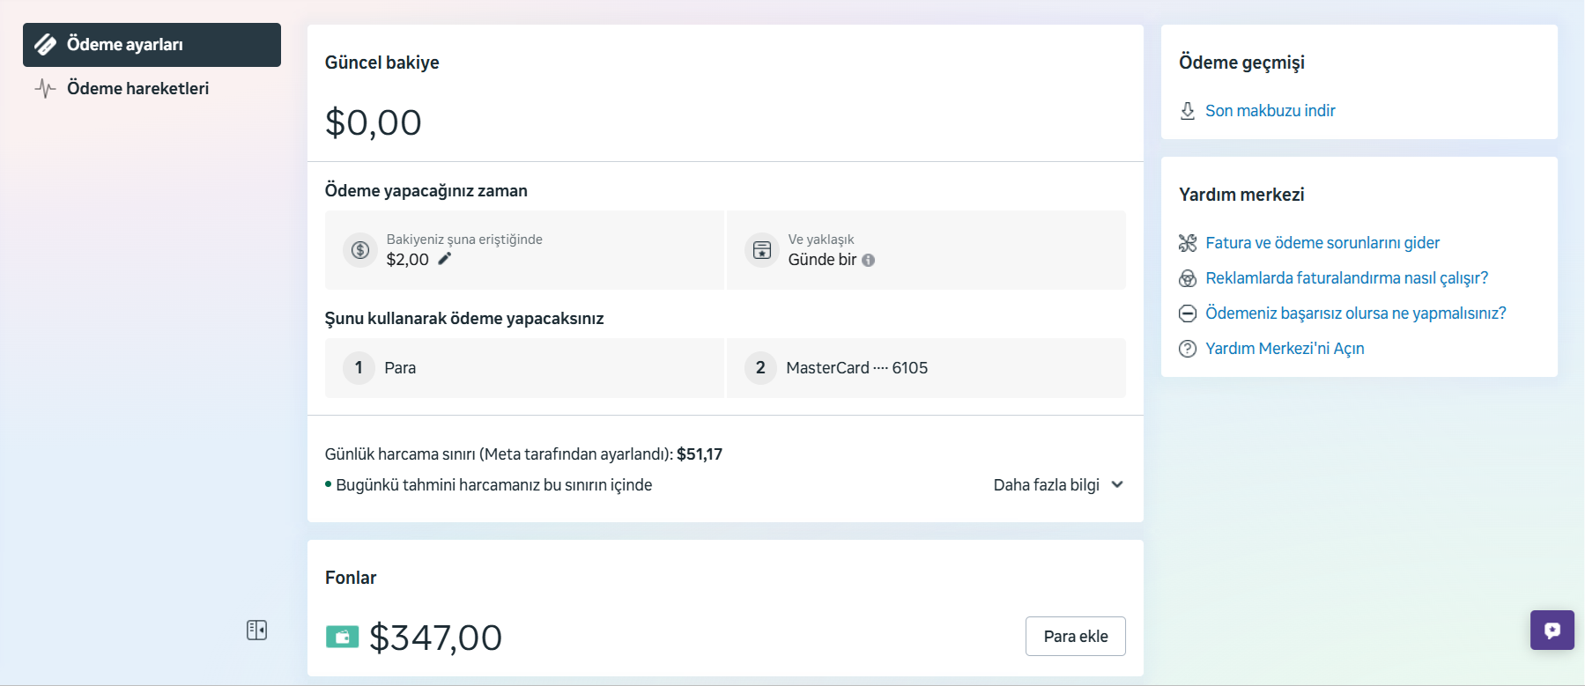
Task: Select the MasterCard 6105 payment method
Action: 926,368
